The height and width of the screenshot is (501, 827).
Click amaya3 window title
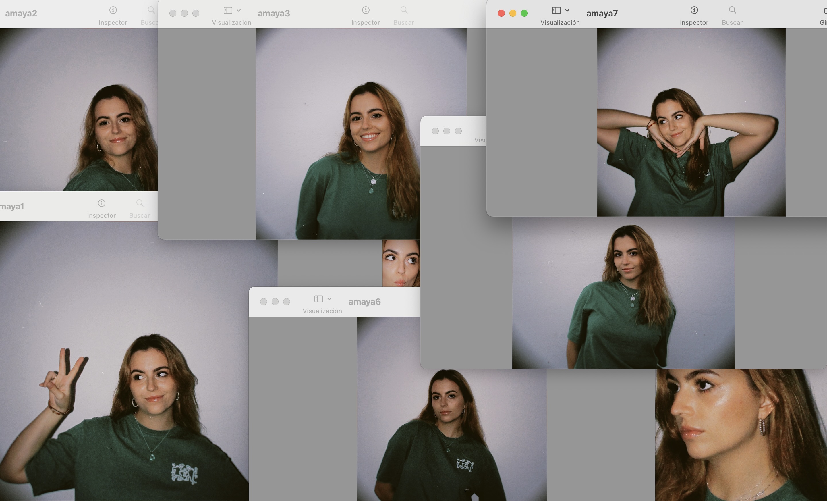point(274,14)
